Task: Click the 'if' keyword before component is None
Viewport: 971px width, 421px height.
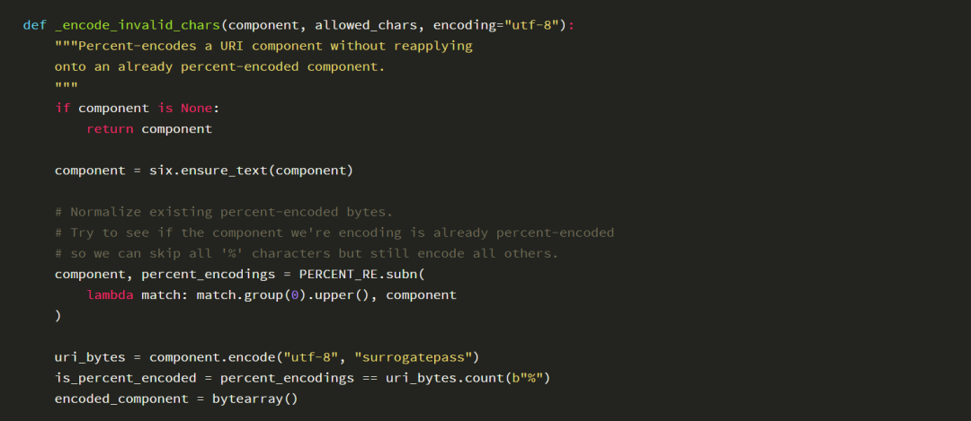Action: pos(63,109)
